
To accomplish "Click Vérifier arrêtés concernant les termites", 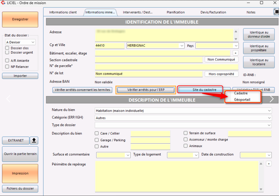I will 82,90.
